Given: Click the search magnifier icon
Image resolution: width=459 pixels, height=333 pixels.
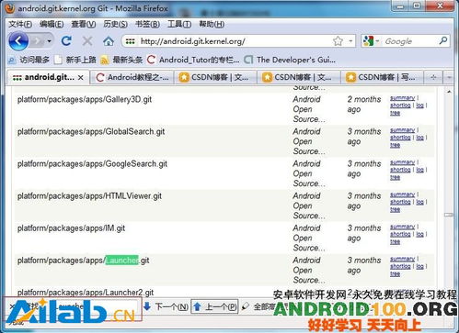Looking at the screenshot, I should point(442,40).
